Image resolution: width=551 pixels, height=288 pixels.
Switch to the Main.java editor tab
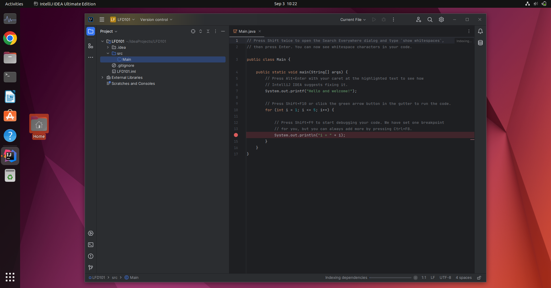point(247,31)
